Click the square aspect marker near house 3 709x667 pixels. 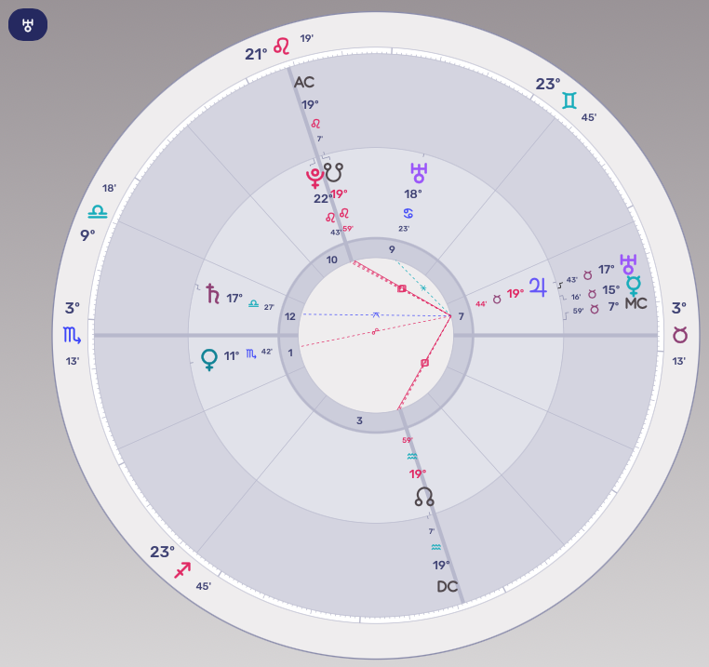424,361
